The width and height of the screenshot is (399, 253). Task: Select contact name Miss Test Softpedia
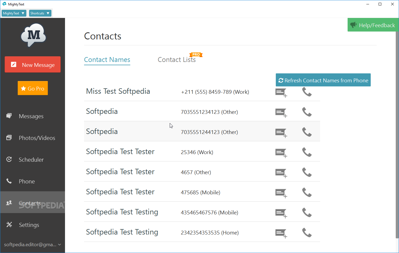tap(118, 91)
